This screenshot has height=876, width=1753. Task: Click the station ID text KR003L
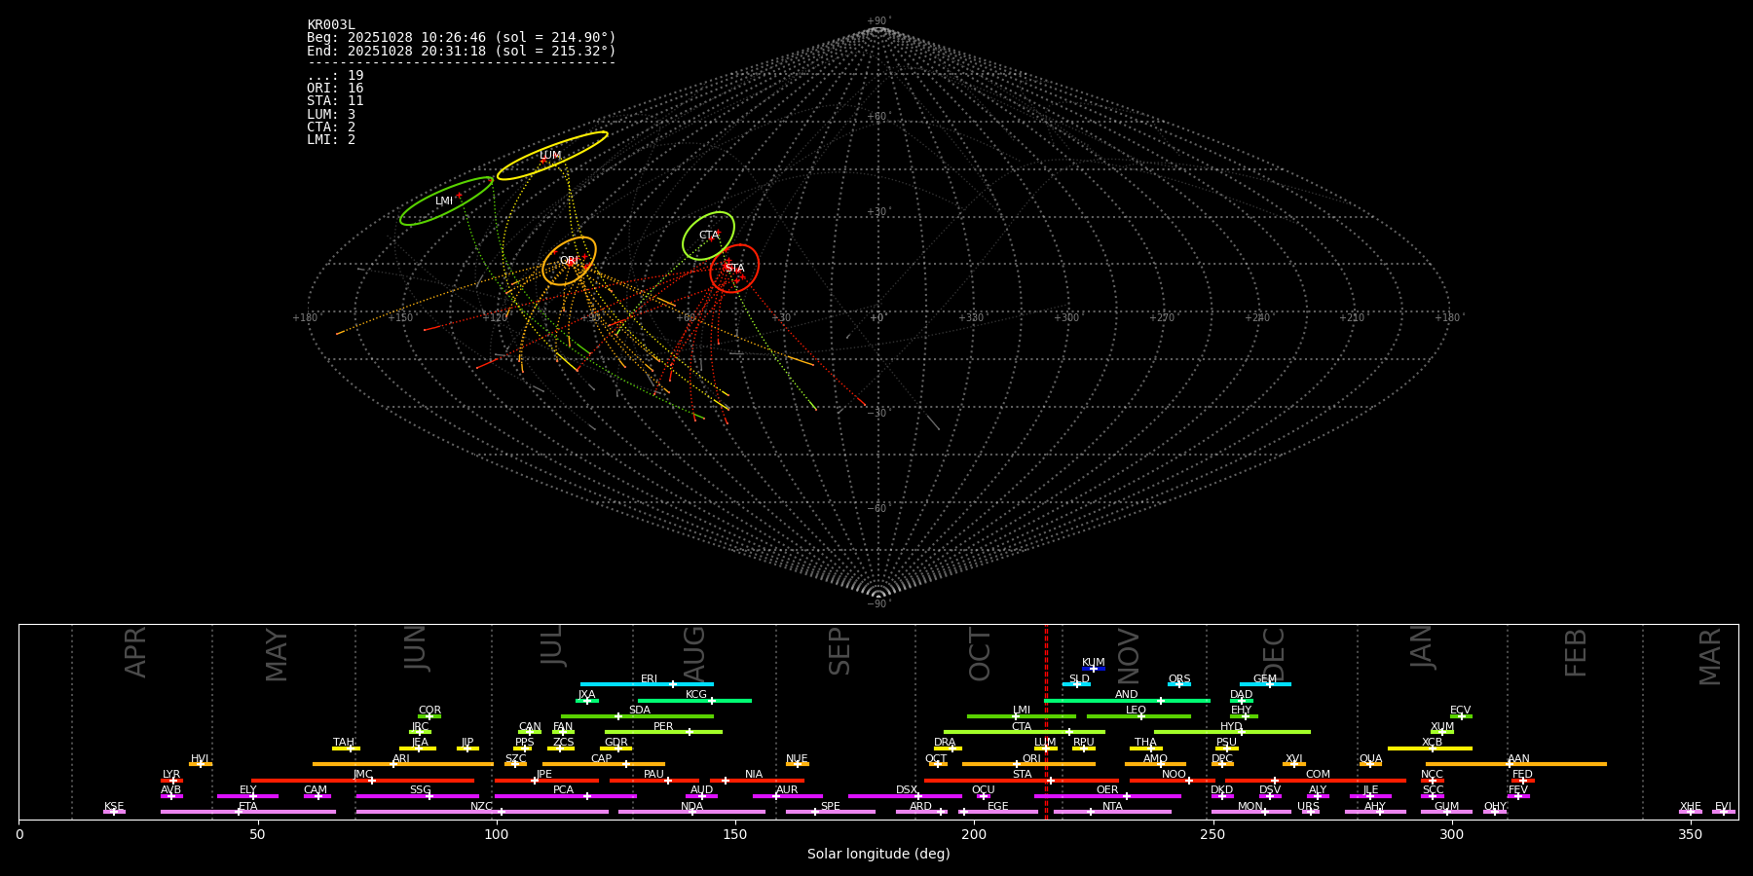pos(331,24)
